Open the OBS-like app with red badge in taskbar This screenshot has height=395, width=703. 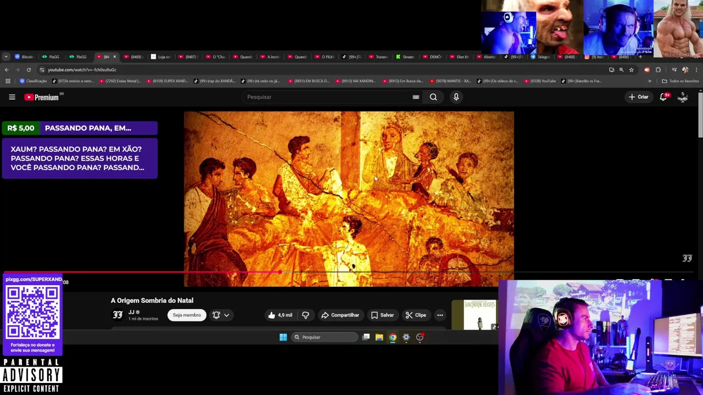click(420, 337)
